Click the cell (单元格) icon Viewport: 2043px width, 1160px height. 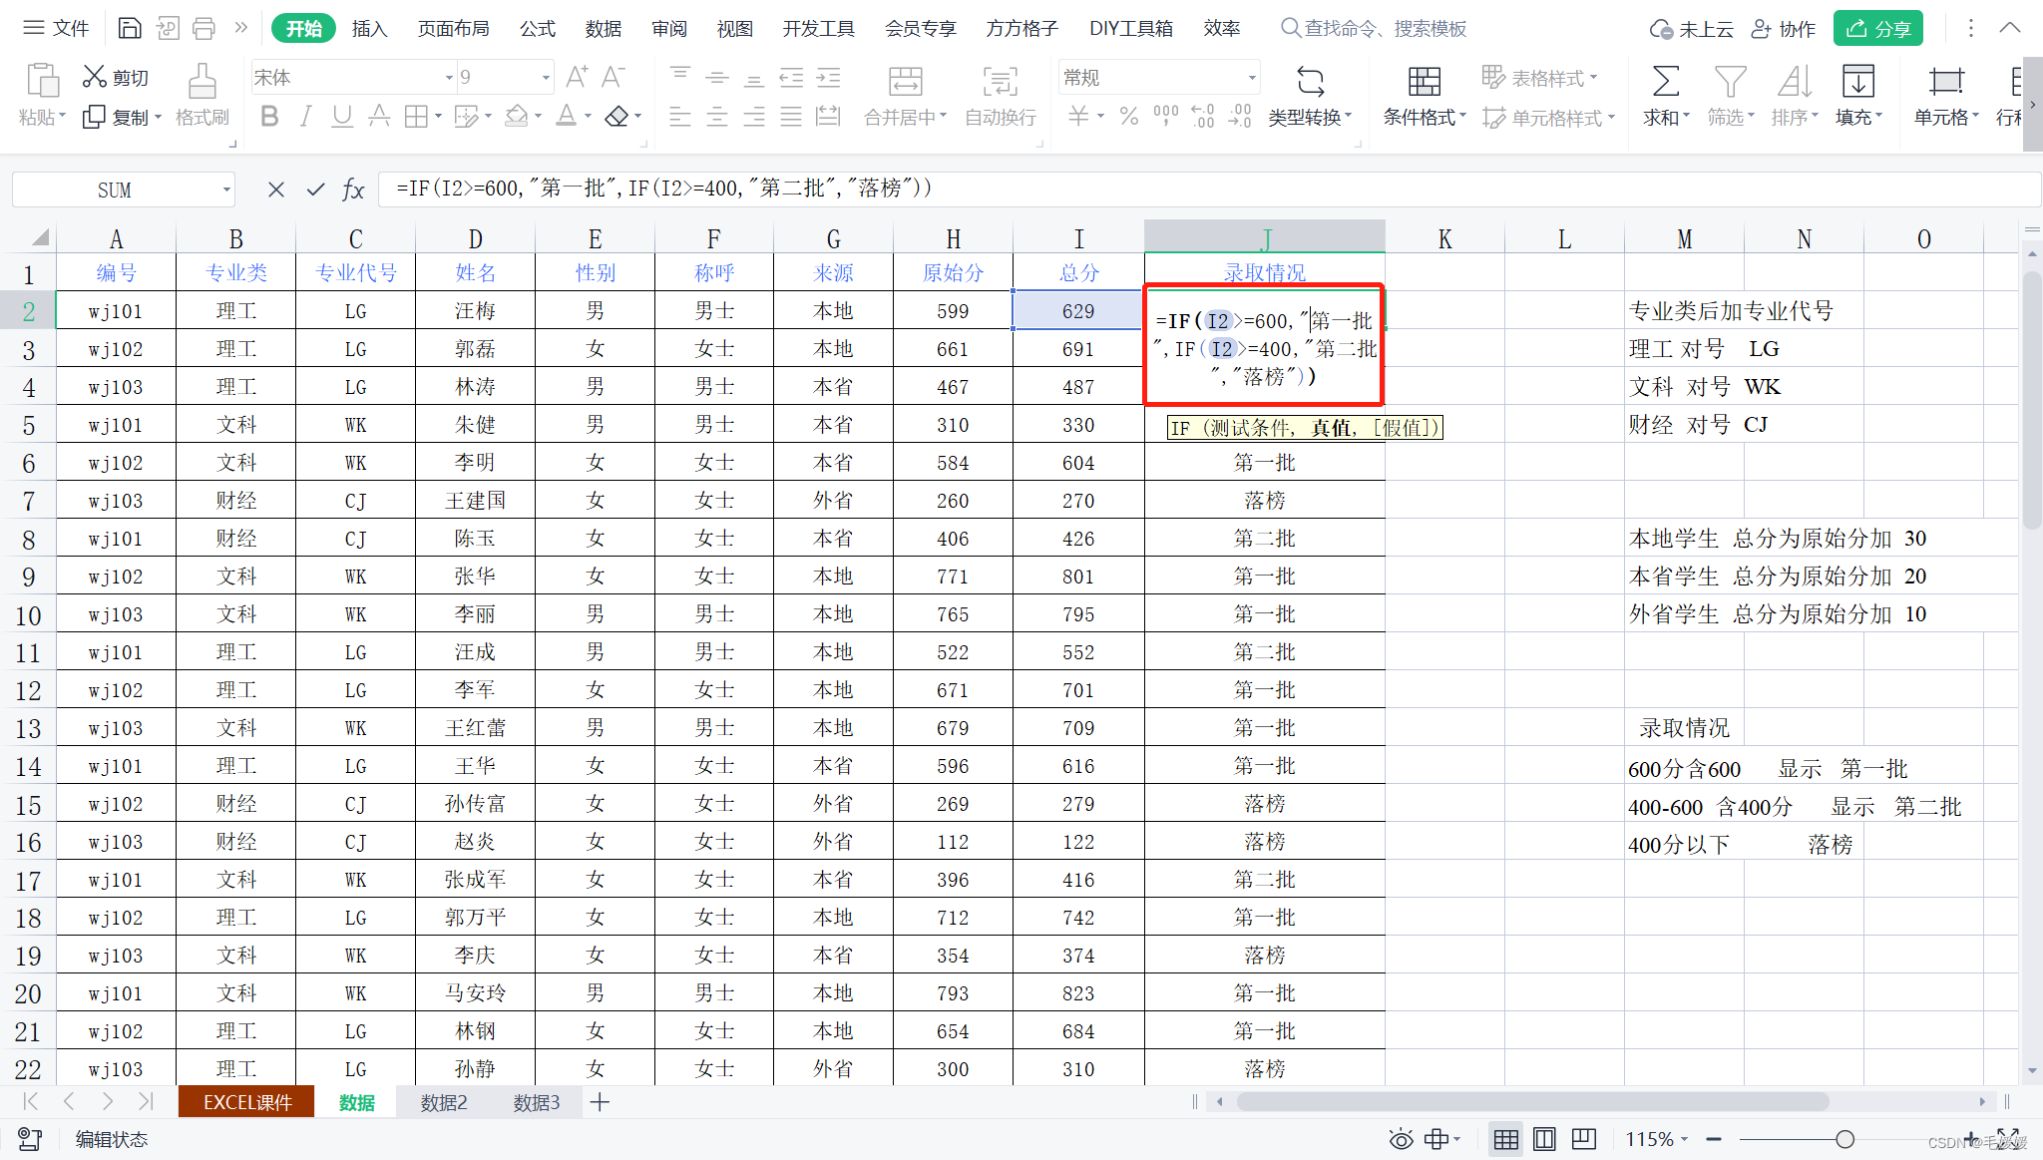click(1946, 81)
